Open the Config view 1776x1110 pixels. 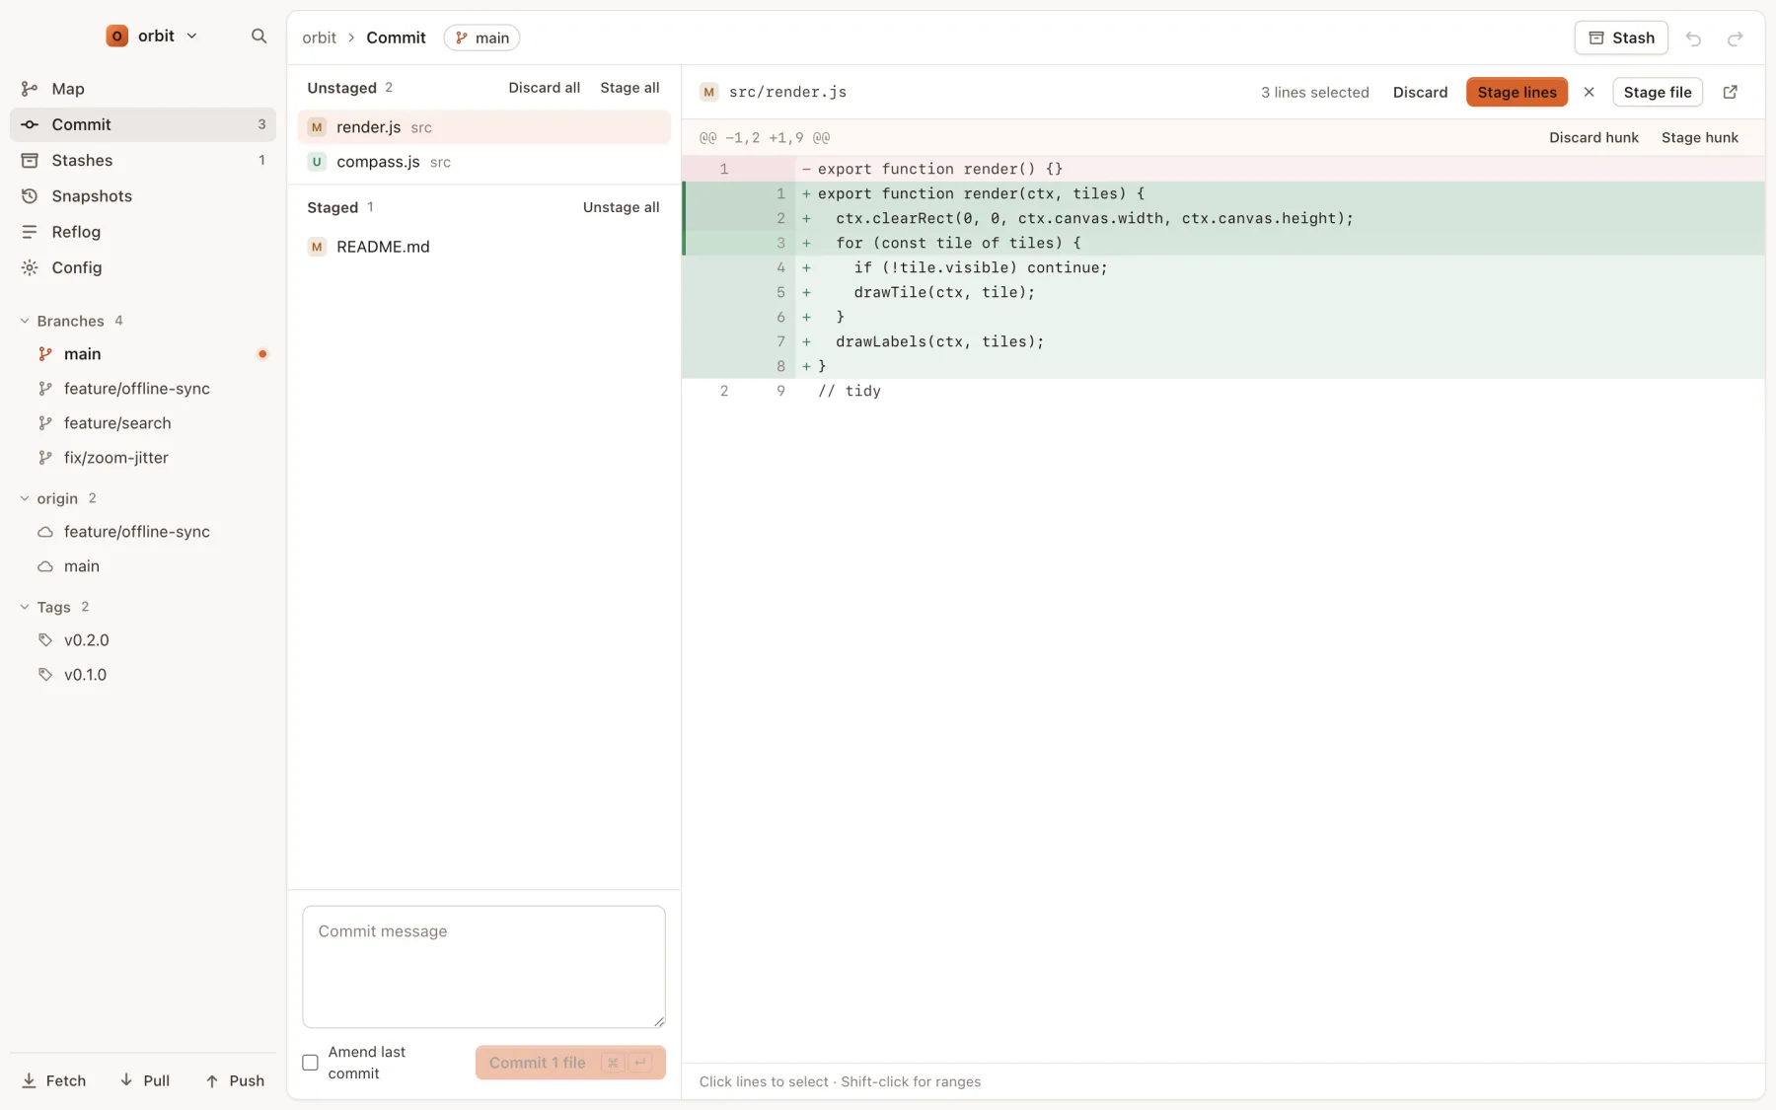[143, 267]
